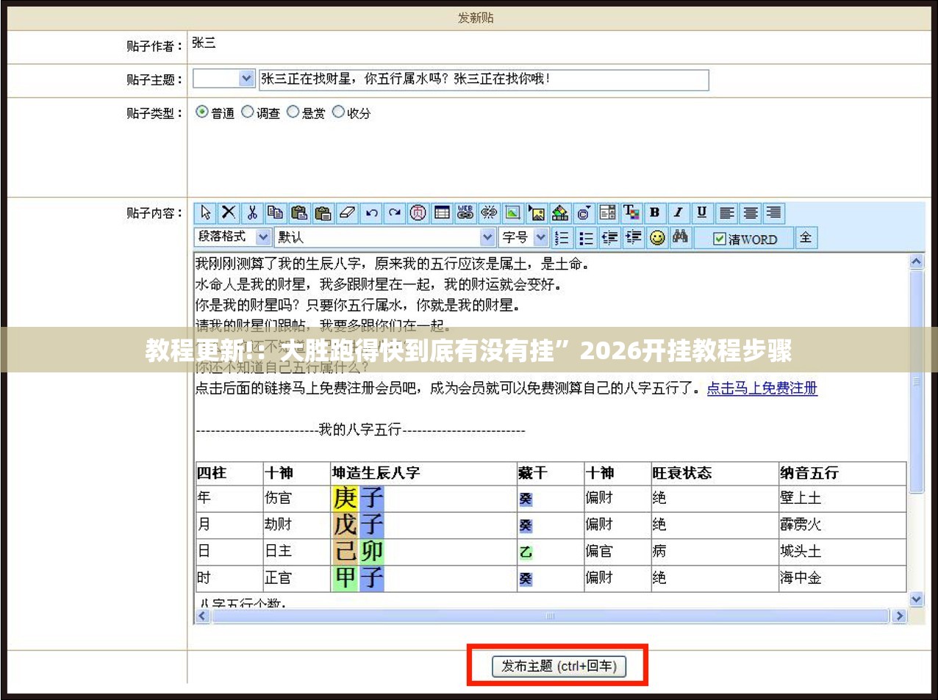Click the horizontal scrollbar left arrow

(x=203, y=616)
